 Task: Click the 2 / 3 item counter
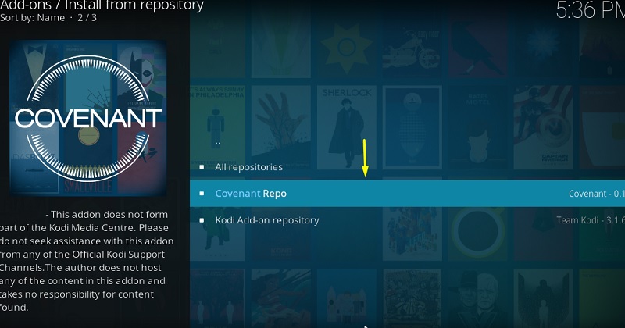click(87, 17)
